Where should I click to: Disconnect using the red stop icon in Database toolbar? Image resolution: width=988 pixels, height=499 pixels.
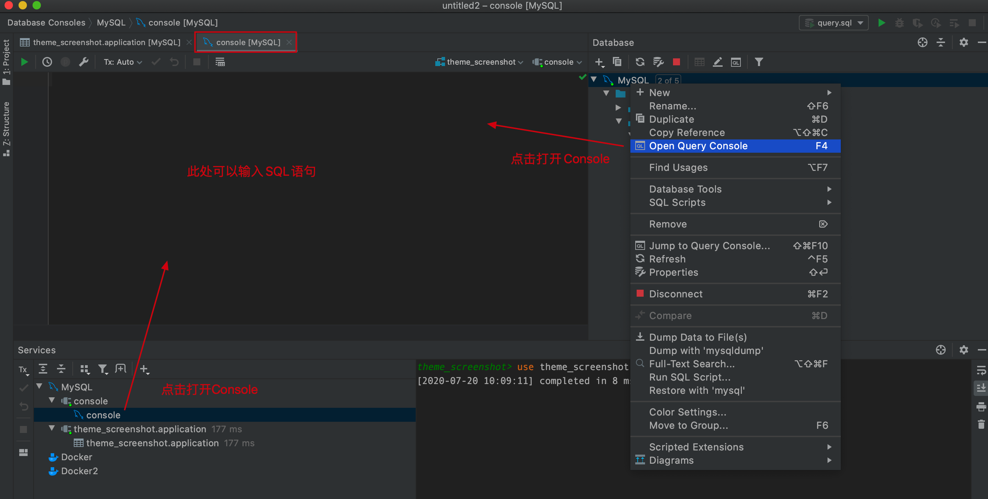point(676,62)
